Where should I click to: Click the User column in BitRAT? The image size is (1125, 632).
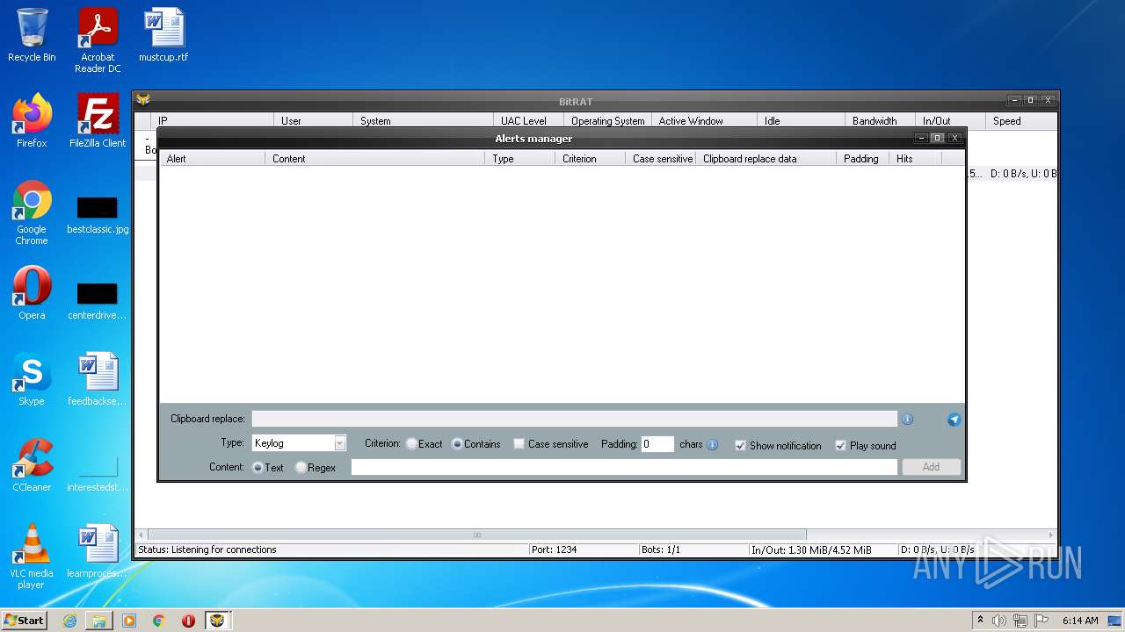[x=313, y=121]
